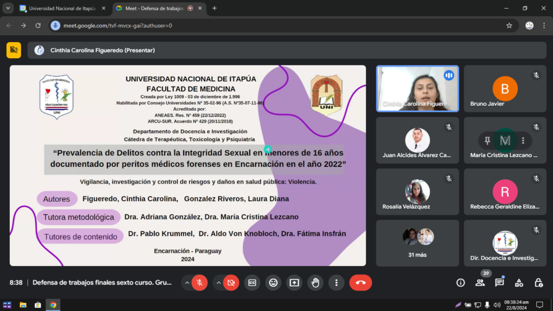Open the '31 más' participants tile
The image size is (553, 311).
[417, 243]
